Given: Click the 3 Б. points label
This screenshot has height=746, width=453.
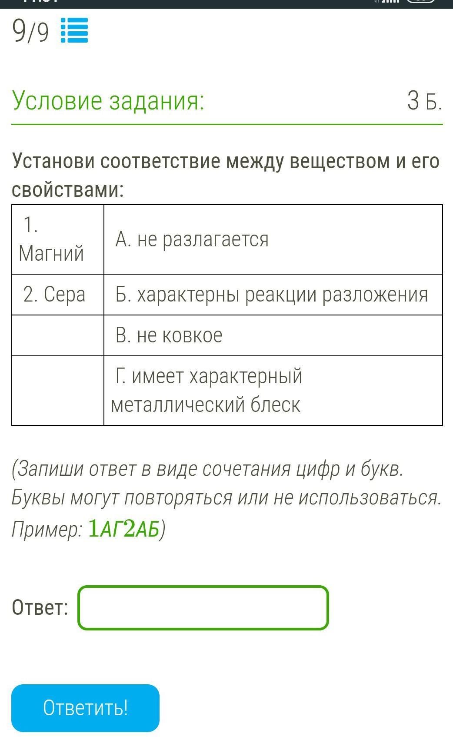Looking at the screenshot, I should [424, 101].
